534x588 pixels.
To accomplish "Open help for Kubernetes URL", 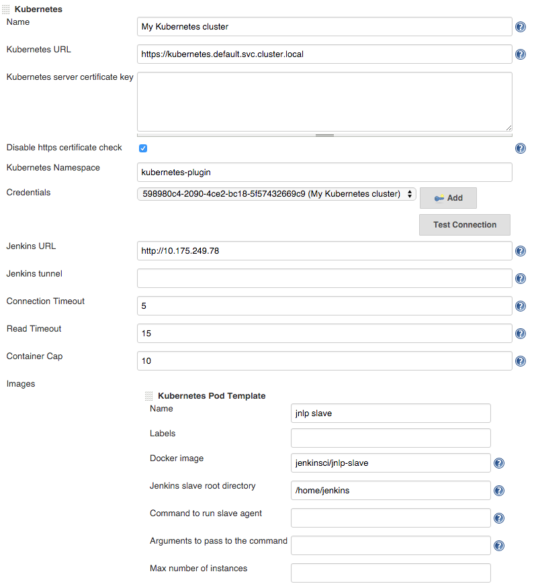I will [520, 54].
